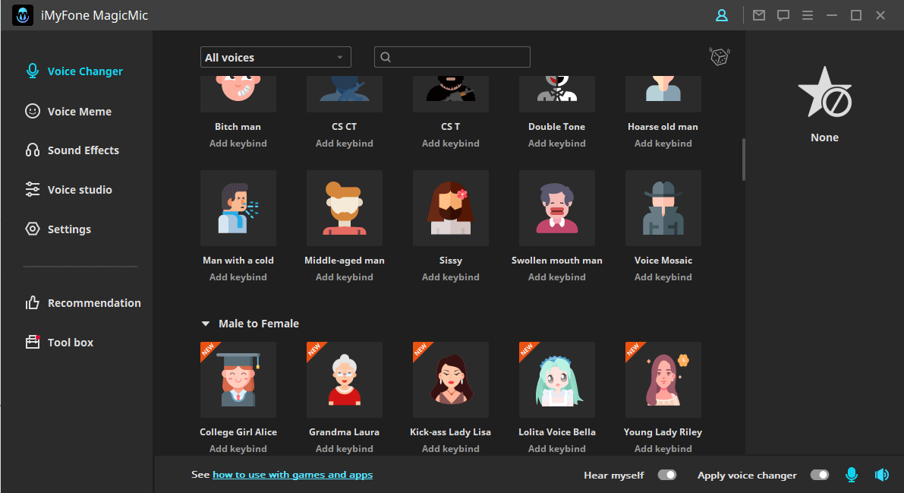The width and height of the screenshot is (904, 493).
Task: Open the Recommendation section
Action: [x=83, y=302]
